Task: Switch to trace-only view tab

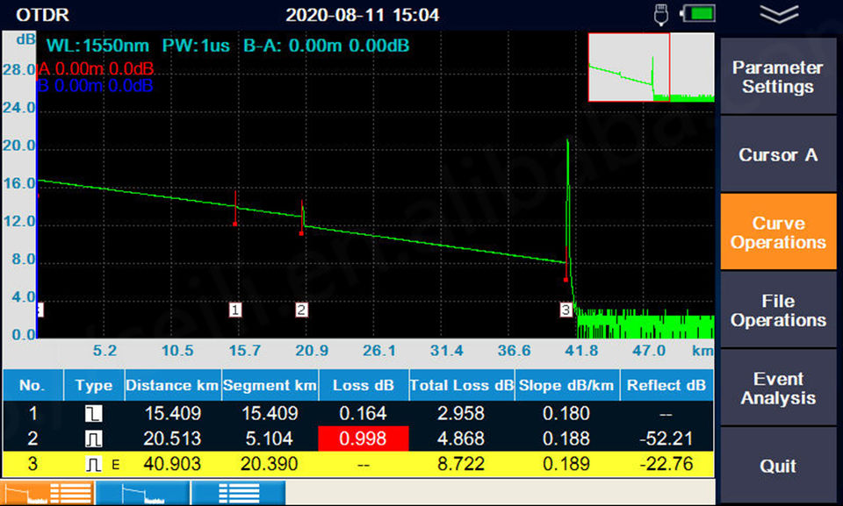Action: tap(143, 493)
